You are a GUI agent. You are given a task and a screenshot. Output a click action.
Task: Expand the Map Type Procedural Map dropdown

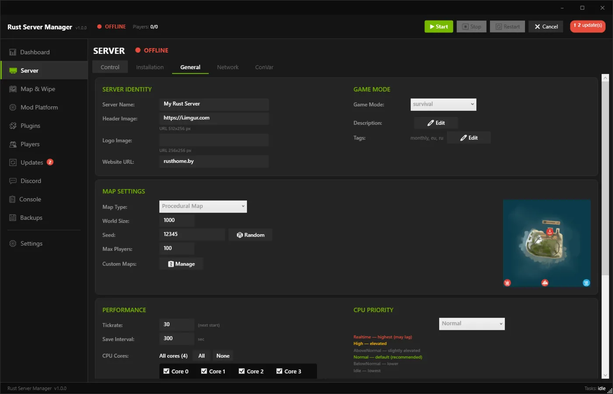[203, 206]
